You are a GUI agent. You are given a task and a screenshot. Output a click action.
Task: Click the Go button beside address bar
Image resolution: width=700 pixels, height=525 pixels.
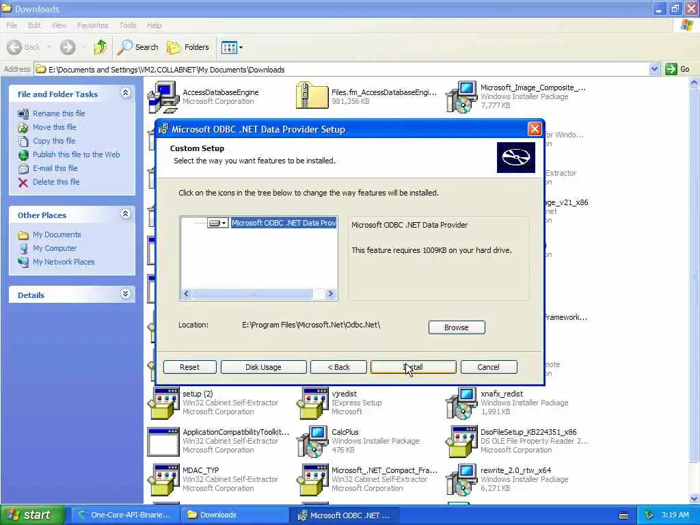click(678, 69)
